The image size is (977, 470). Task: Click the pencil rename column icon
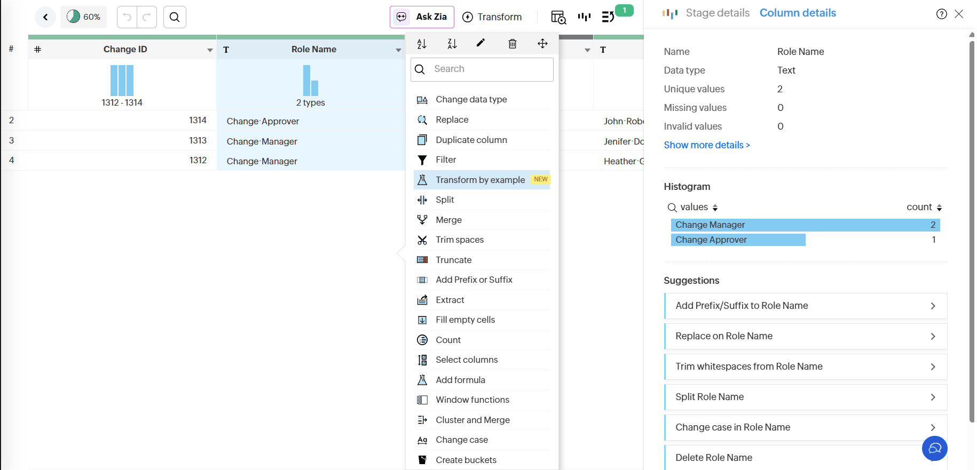tap(480, 43)
